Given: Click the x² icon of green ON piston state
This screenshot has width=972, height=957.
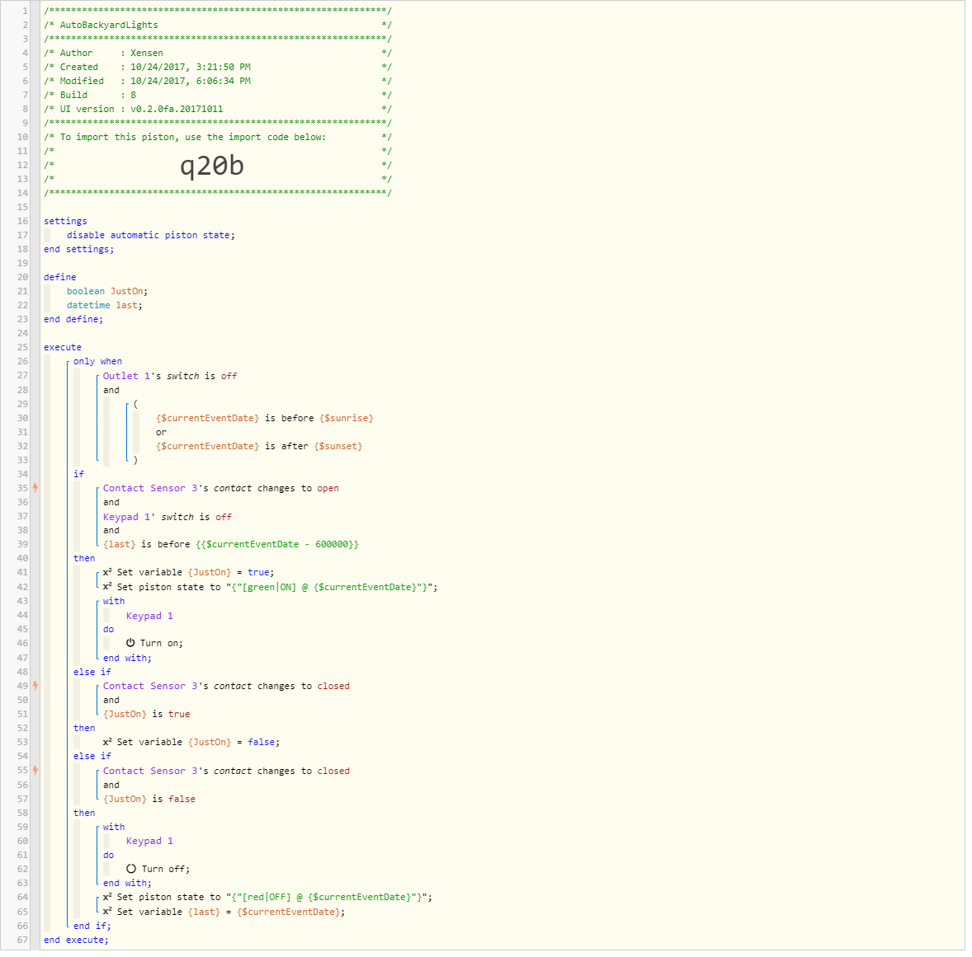Looking at the screenshot, I should click(107, 587).
